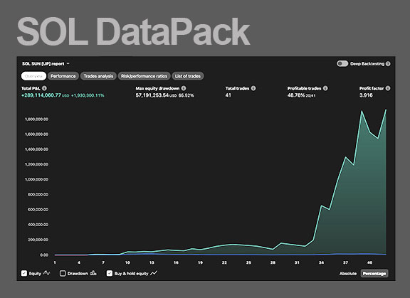Click trade number 1 on x-axis
Viewport: 410px width, 298px height.
click(x=55, y=262)
